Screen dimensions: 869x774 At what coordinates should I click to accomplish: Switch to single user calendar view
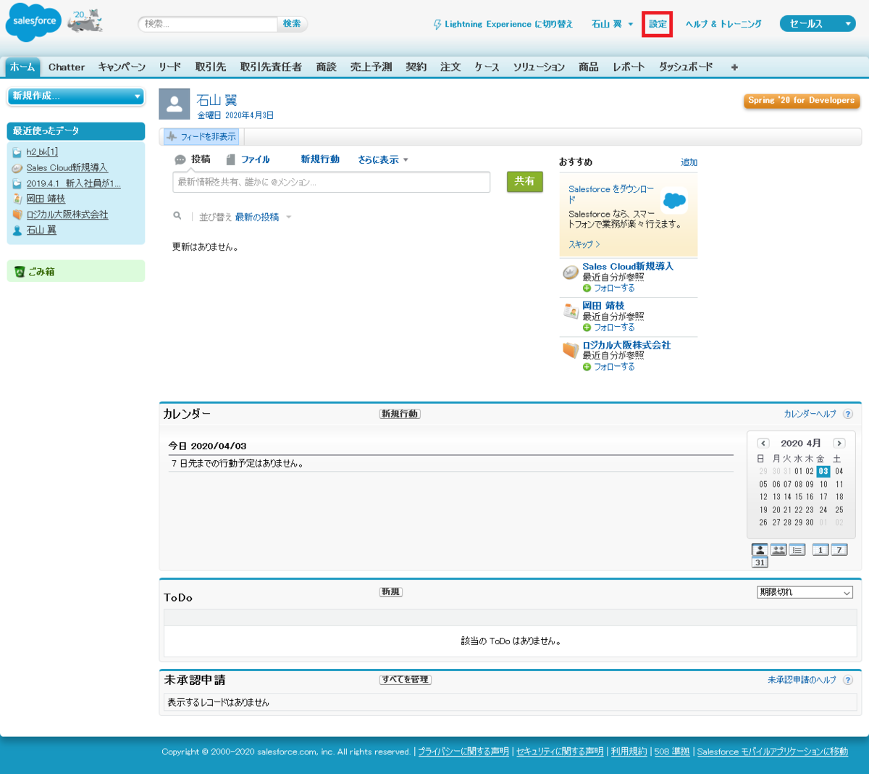coord(760,550)
